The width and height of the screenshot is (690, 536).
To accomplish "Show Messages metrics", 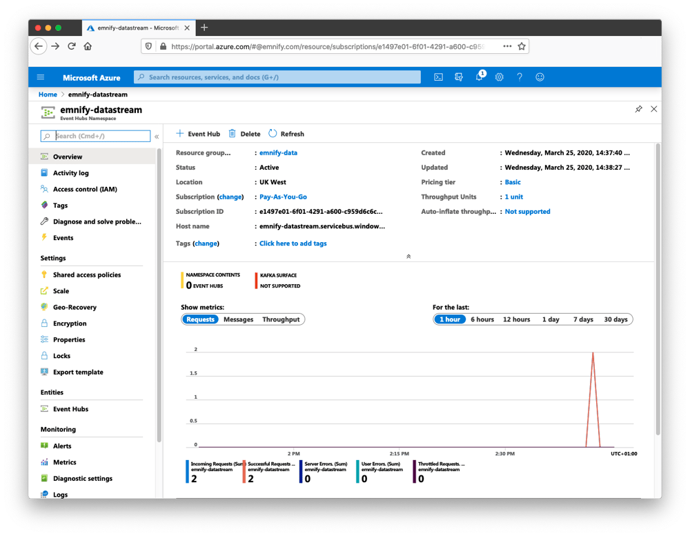I will click(239, 319).
